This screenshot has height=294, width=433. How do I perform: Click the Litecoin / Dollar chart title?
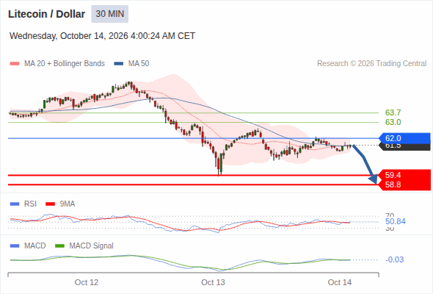(46, 14)
